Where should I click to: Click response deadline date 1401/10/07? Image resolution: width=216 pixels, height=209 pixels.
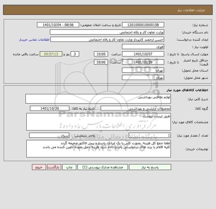click(143, 54)
